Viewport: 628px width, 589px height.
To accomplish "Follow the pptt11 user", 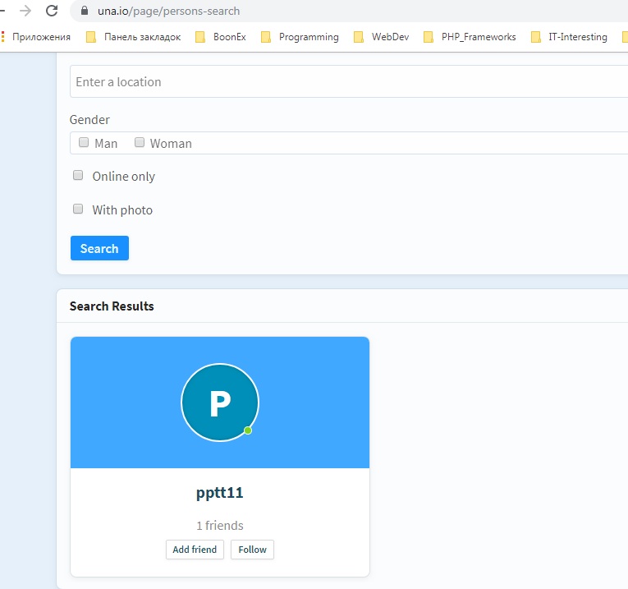I will (x=252, y=550).
